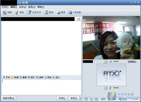The width and height of the screenshot is (141, 102).
Task: Click the 添加到 folder icon
Action: pyautogui.click(x=70, y=12)
